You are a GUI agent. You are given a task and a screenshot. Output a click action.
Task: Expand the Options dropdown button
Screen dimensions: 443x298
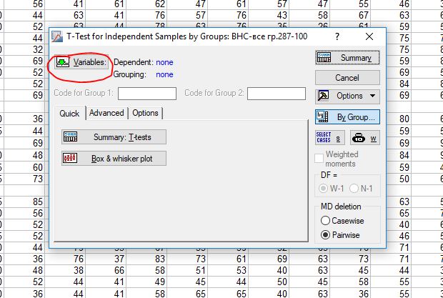tap(347, 96)
